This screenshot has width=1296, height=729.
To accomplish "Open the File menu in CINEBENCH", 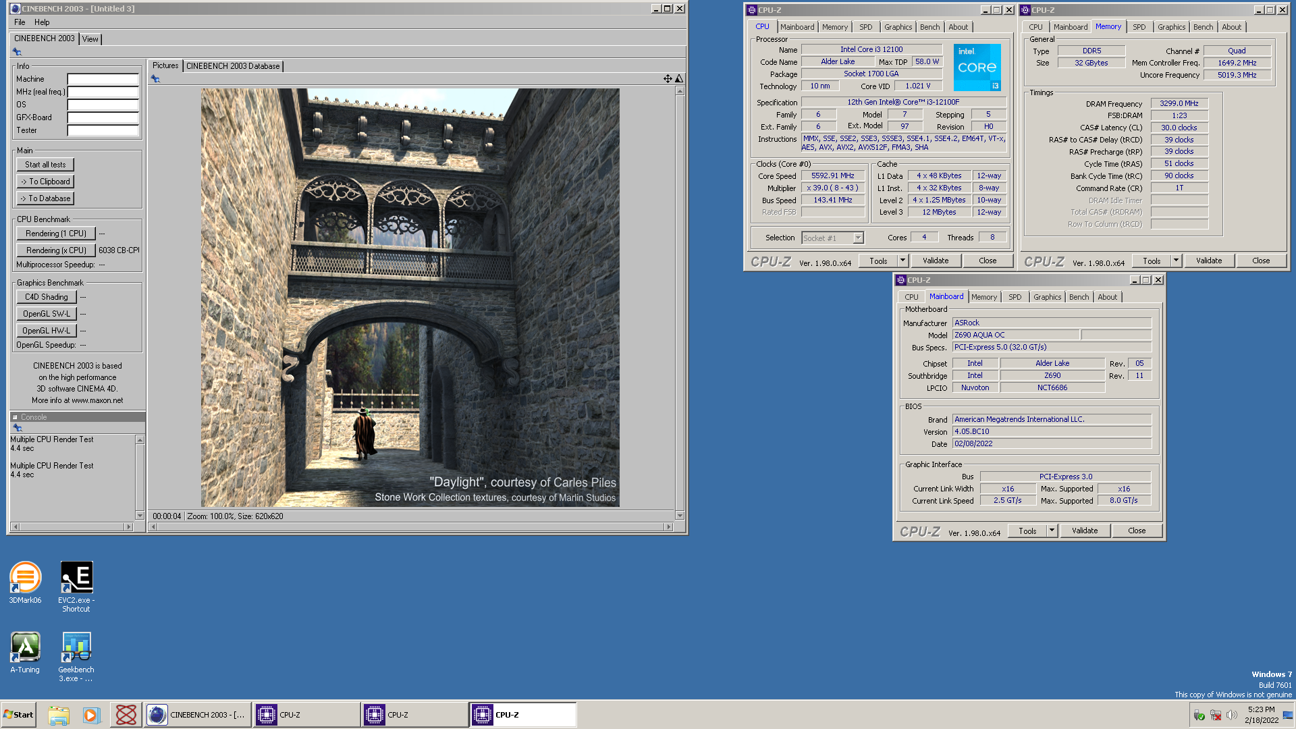I will (x=20, y=22).
